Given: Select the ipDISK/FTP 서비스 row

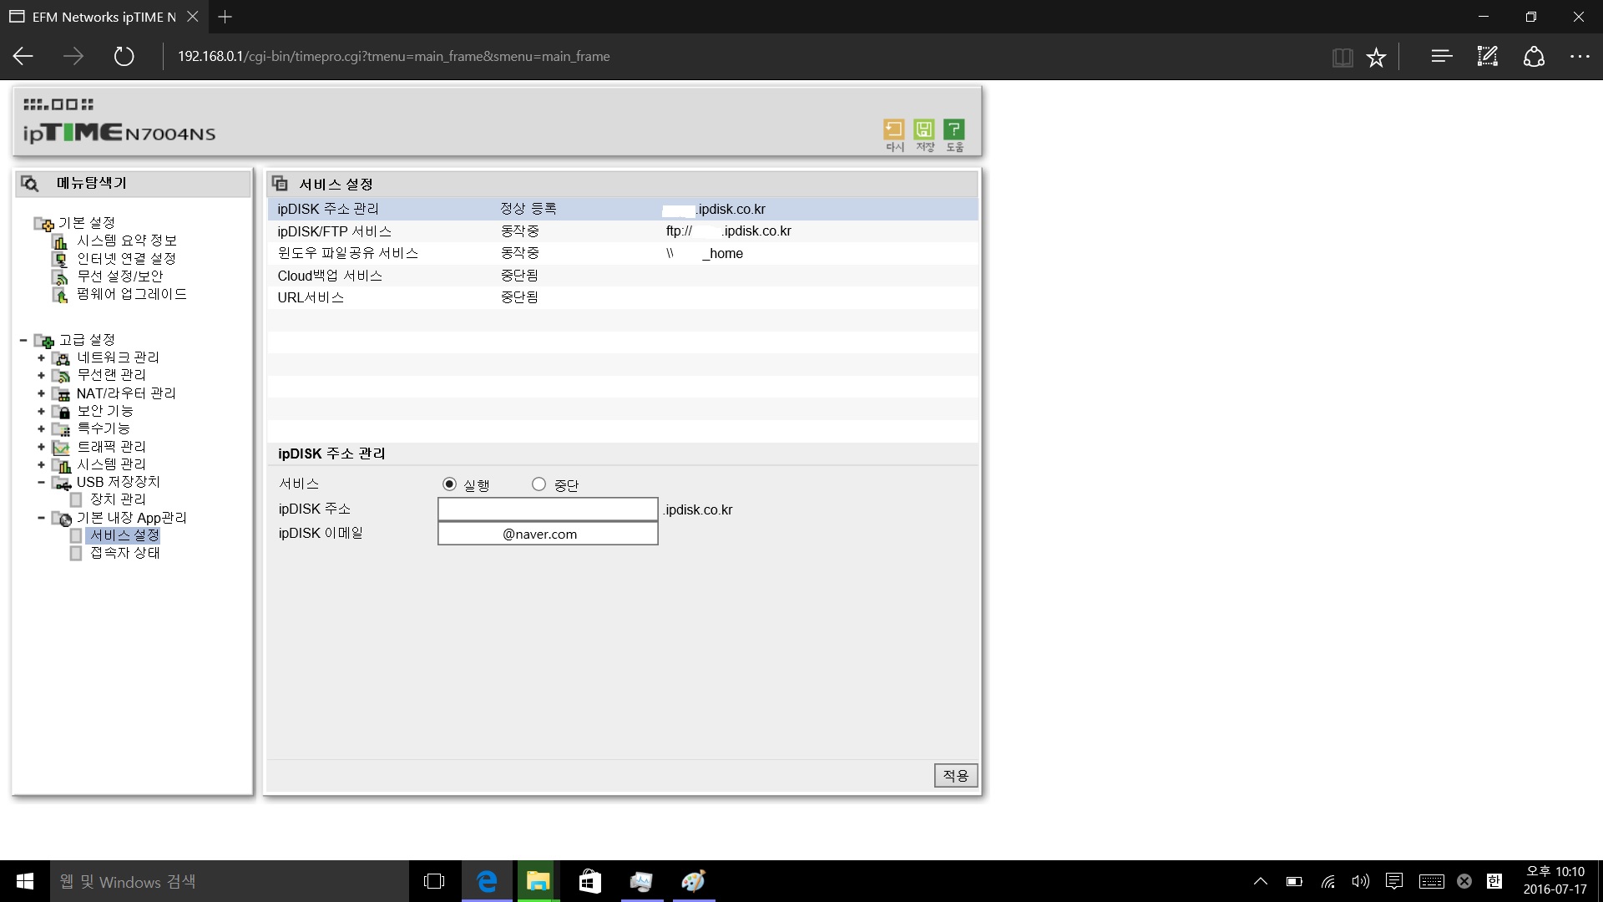Looking at the screenshot, I should 623,231.
